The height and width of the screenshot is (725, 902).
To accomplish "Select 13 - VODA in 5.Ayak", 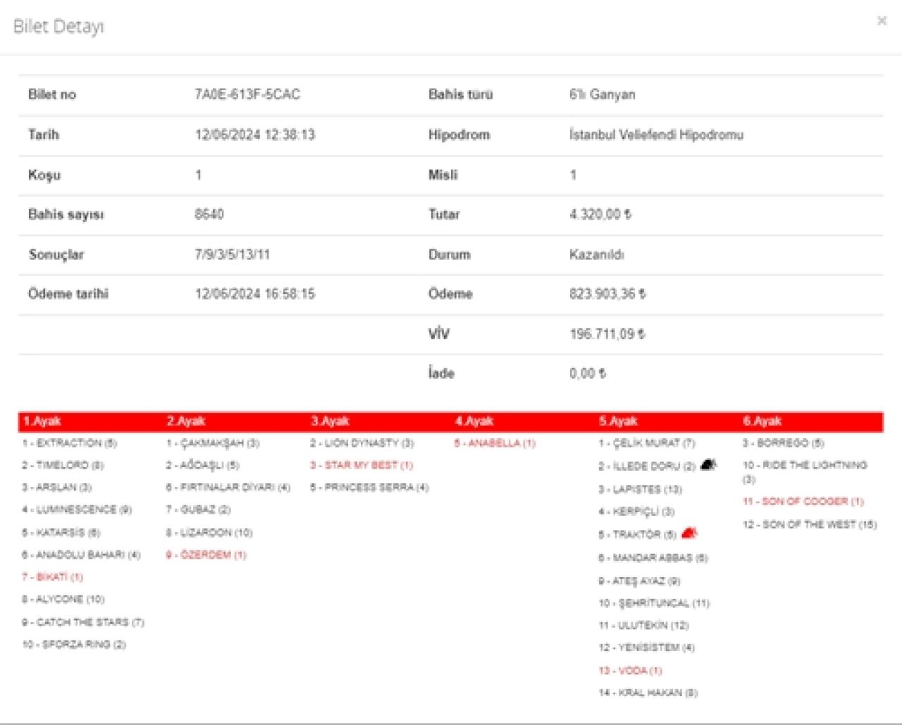I will [630, 671].
